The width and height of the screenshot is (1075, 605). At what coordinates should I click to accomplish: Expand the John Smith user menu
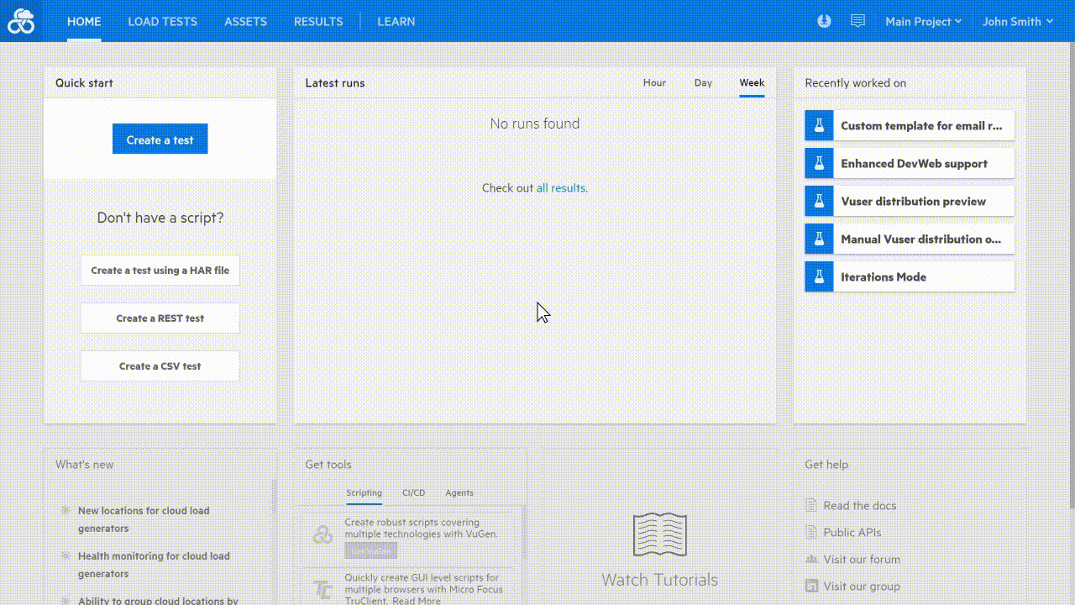[x=1017, y=21]
